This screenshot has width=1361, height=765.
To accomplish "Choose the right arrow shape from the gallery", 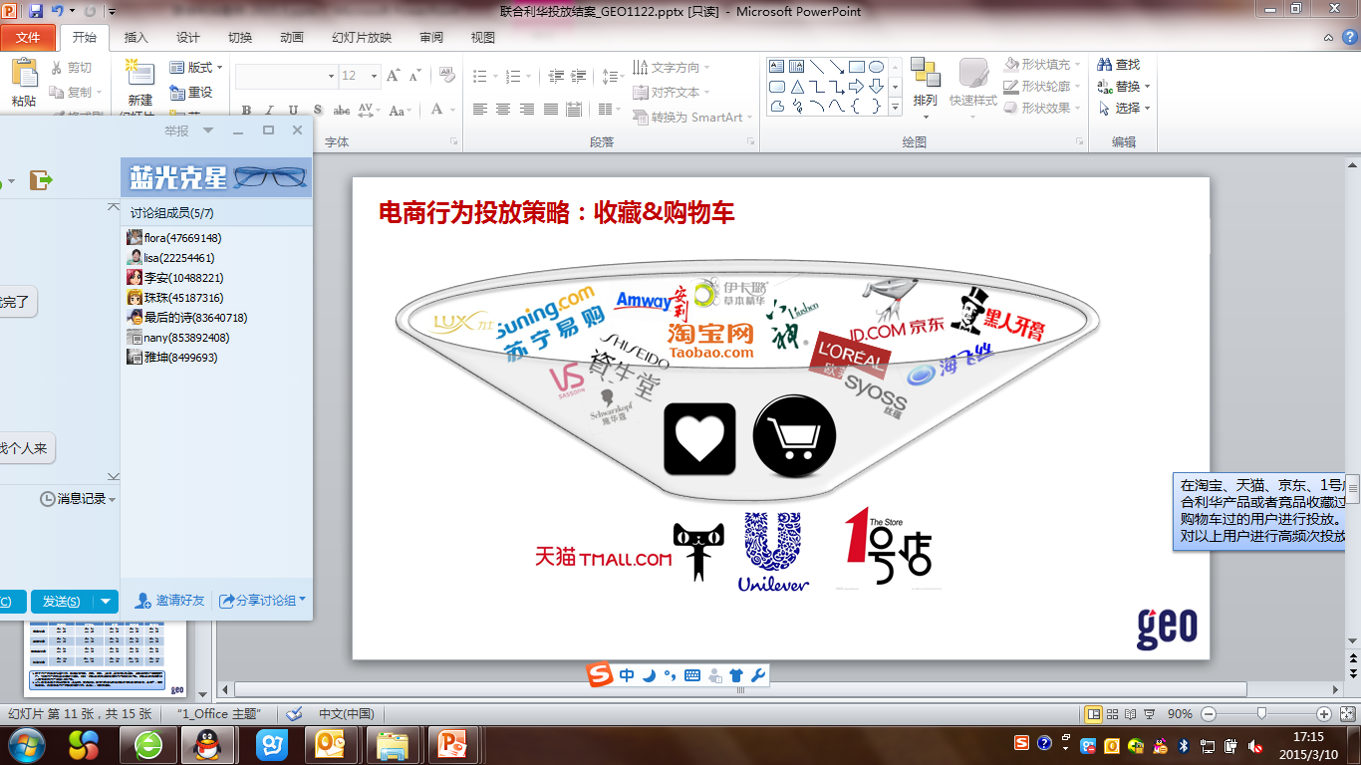I will [x=856, y=87].
